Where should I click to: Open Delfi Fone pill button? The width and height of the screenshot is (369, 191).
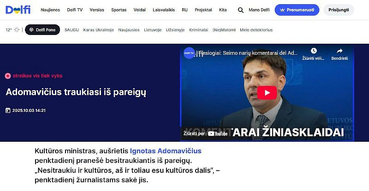pos(42,30)
